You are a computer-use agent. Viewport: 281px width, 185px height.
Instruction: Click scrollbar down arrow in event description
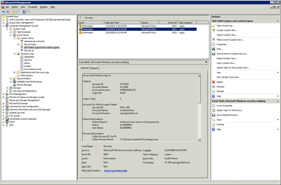[199, 140]
